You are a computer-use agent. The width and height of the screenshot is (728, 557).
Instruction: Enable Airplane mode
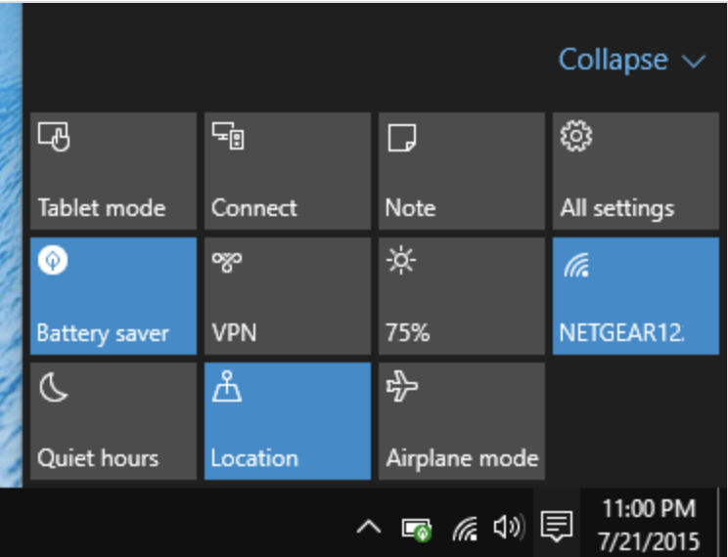(x=462, y=421)
